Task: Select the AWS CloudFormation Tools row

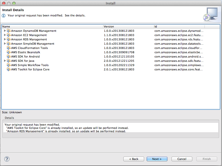Action: pos(111,48)
